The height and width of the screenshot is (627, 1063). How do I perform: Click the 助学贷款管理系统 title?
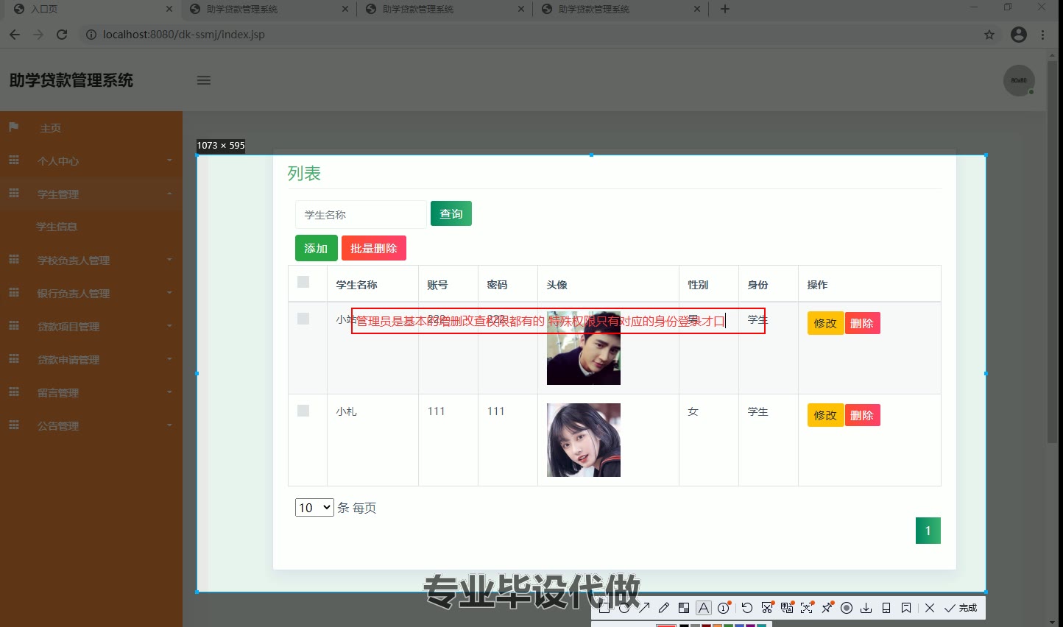pos(71,80)
